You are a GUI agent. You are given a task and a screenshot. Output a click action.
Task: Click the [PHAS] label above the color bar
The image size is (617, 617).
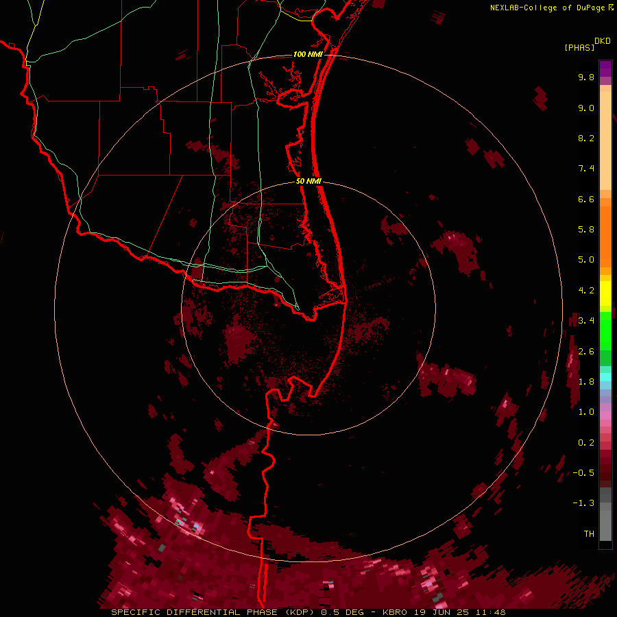[x=579, y=48]
